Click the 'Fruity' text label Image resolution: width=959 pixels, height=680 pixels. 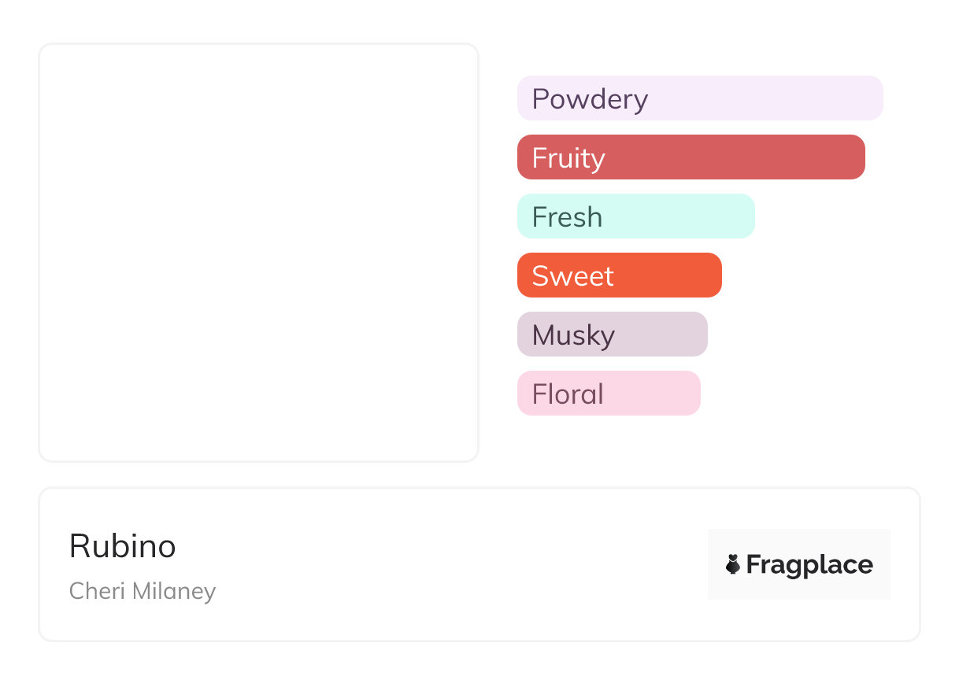(568, 158)
